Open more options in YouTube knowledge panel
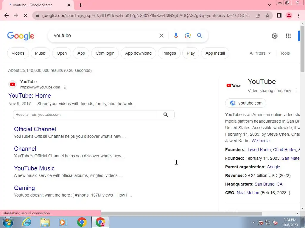This screenshot has width=305, height=228. (x=296, y=90)
